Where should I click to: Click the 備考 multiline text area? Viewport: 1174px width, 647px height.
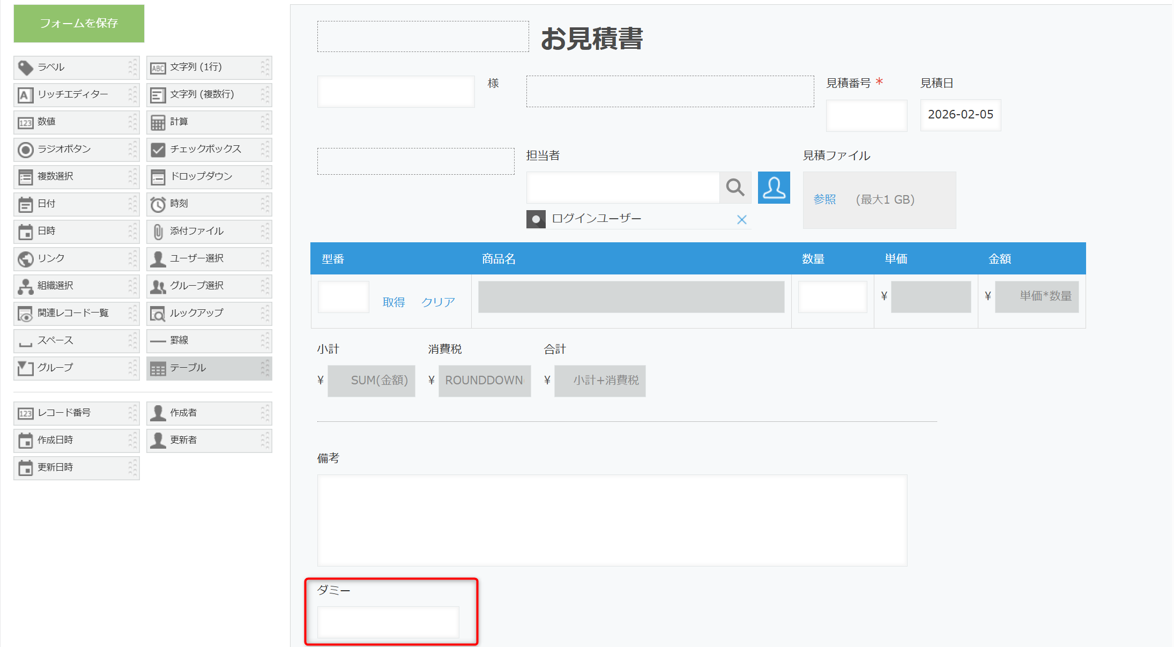[x=612, y=520]
